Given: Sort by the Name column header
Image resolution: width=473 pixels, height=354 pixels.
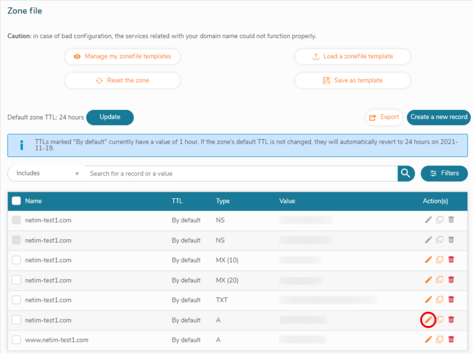Looking at the screenshot, I should [34, 201].
